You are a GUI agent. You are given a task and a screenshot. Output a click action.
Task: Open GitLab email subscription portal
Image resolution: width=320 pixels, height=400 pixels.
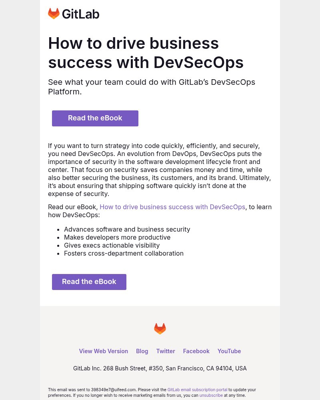[197, 390]
